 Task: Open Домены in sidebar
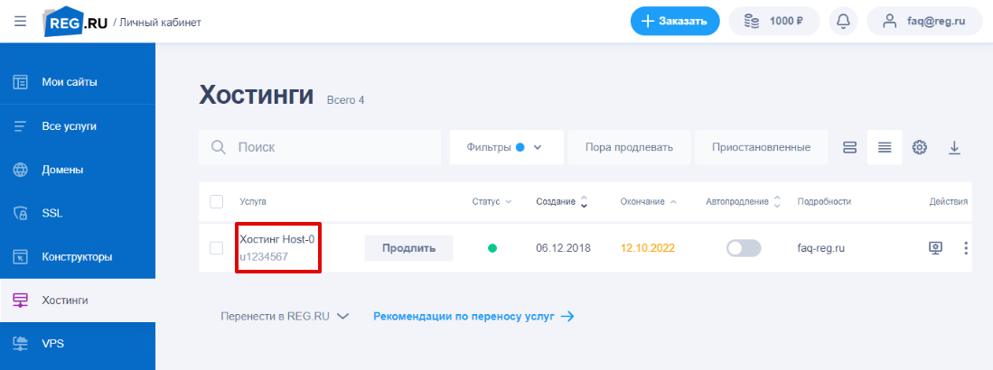(78, 171)
